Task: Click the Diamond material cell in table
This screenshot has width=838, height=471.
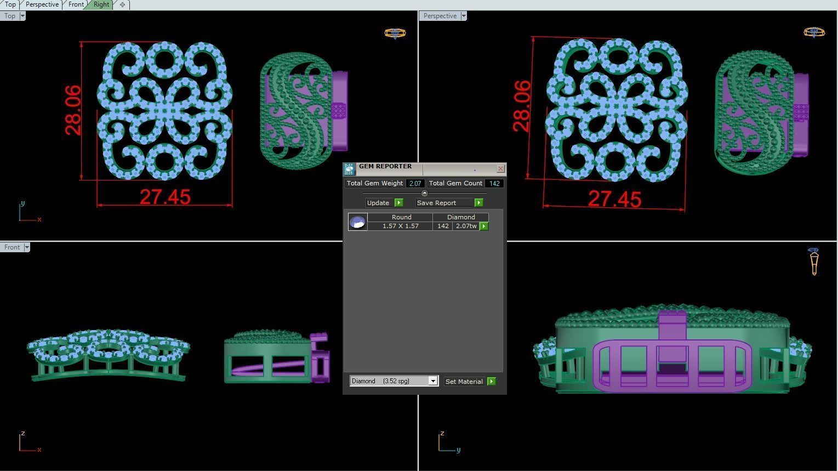Action: pos(461,217)
